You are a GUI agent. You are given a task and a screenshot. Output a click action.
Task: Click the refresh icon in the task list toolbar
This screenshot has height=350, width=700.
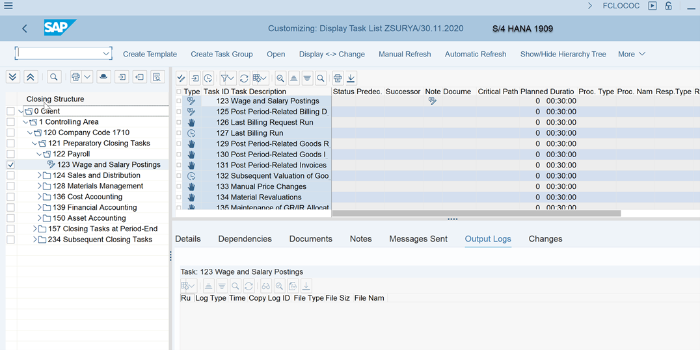point(244,79)
